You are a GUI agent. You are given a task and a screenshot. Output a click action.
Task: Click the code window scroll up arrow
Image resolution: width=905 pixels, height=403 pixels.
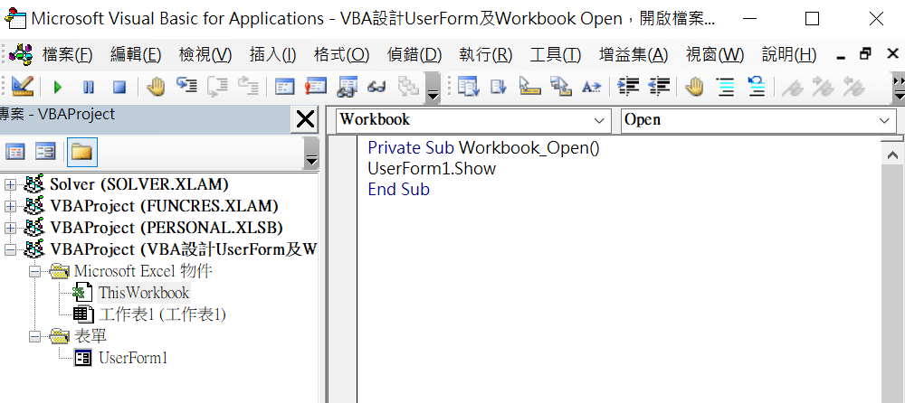[x=892, y=155]
